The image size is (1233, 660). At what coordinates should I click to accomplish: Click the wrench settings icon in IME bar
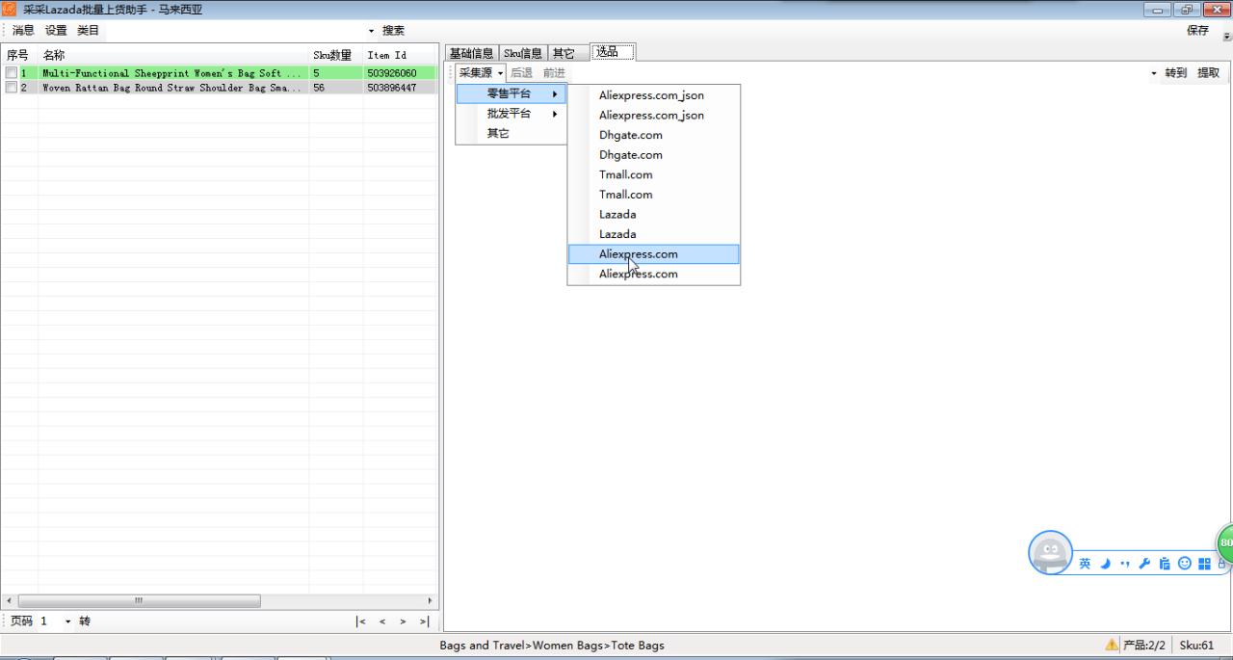click(1144, 564)
